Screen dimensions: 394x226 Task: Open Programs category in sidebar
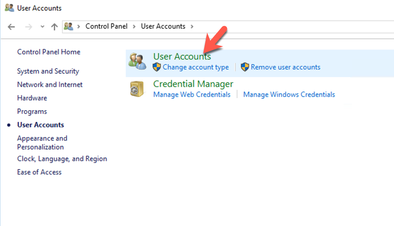click(32, 111)
